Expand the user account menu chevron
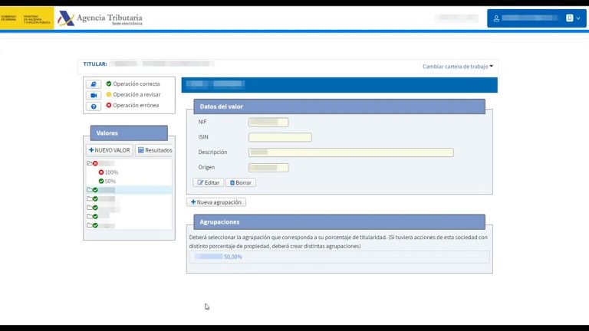 (578, 18)
